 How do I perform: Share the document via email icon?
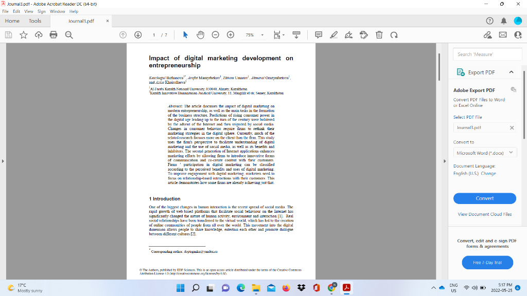coord(502,34)
